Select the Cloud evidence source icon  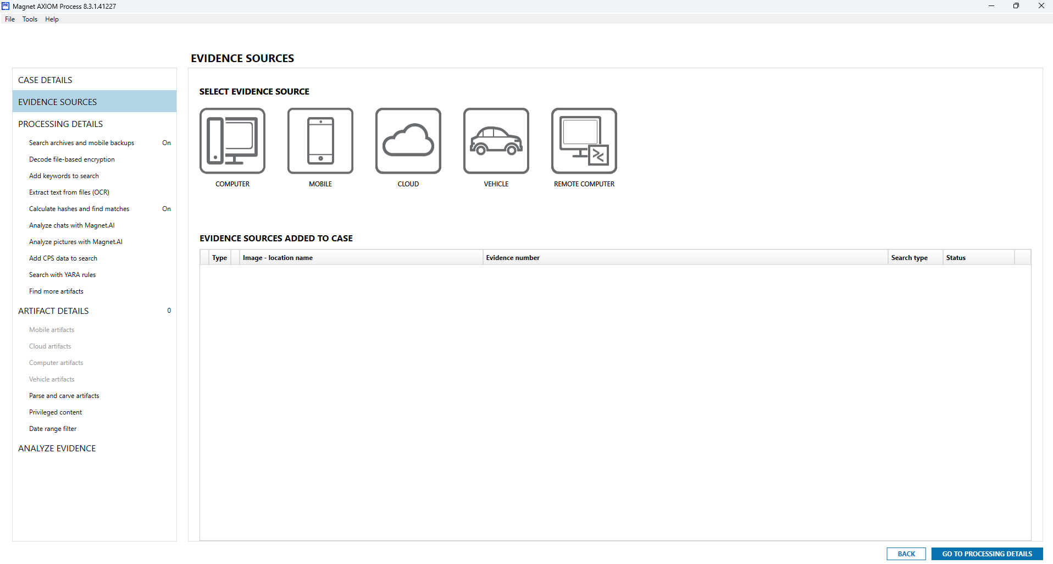point(408,141)
